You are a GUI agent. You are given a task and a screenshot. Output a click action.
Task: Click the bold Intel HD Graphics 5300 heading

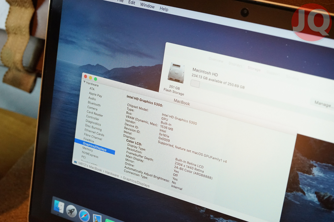[x=145, y=101]
